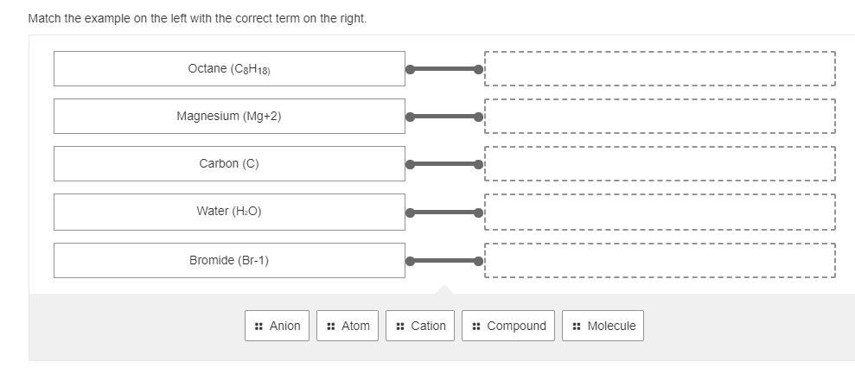Screen dimensions: 855x368
Task: Click the drag handle icon on Anion
Action: [x=258, y=327]
